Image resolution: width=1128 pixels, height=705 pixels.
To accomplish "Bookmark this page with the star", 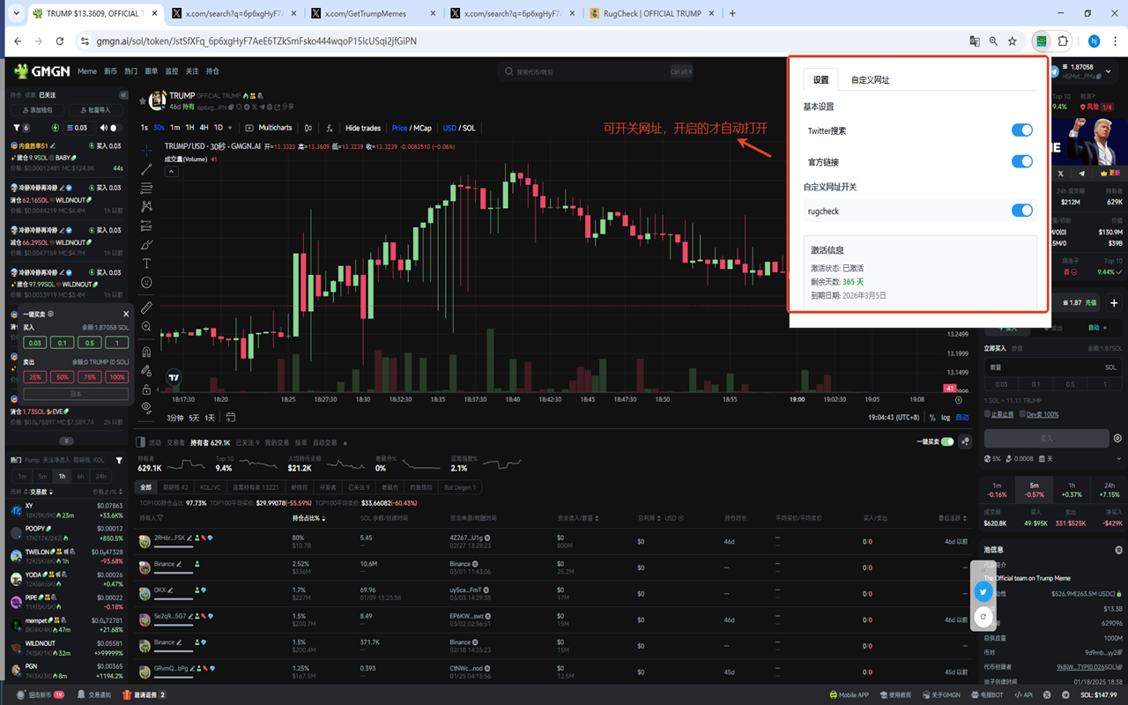I will 1013,41.
